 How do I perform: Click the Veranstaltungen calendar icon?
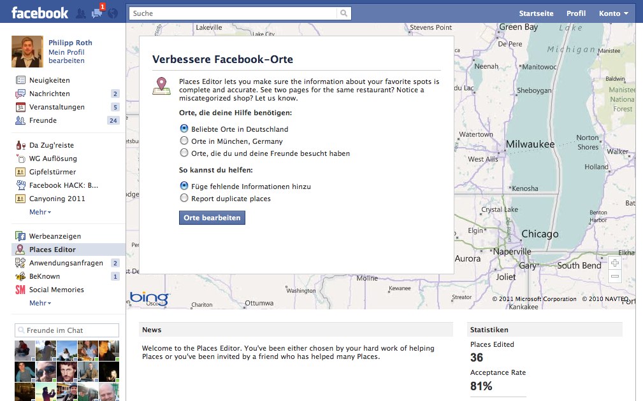20,108
